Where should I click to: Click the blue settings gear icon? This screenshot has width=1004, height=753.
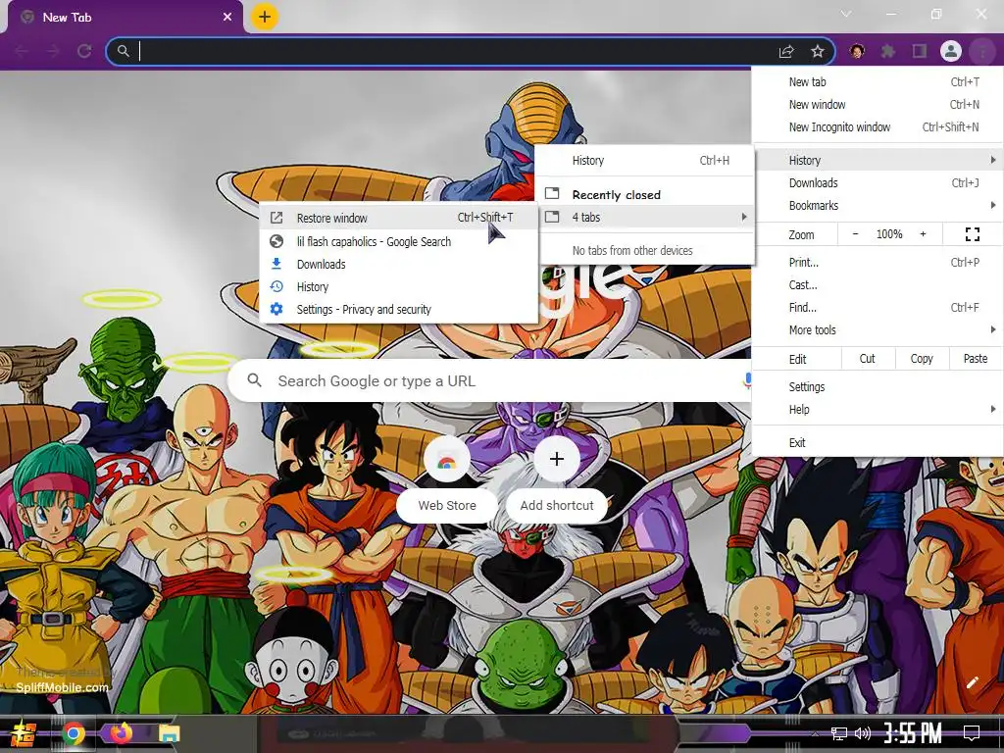[276, 309]
